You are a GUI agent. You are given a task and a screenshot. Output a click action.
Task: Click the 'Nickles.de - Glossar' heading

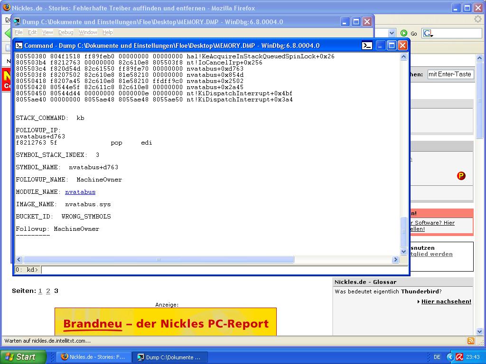click(365, 282)
